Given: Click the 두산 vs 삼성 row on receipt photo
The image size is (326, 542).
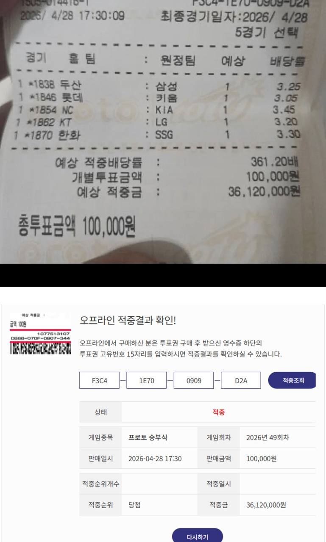Looking at the screenshot, I should tap(159, 86).
